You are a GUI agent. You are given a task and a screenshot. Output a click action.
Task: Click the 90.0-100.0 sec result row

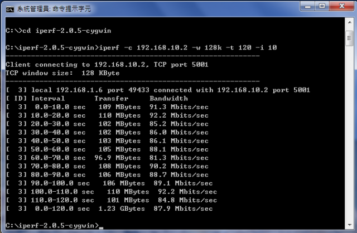coord(109,183)
